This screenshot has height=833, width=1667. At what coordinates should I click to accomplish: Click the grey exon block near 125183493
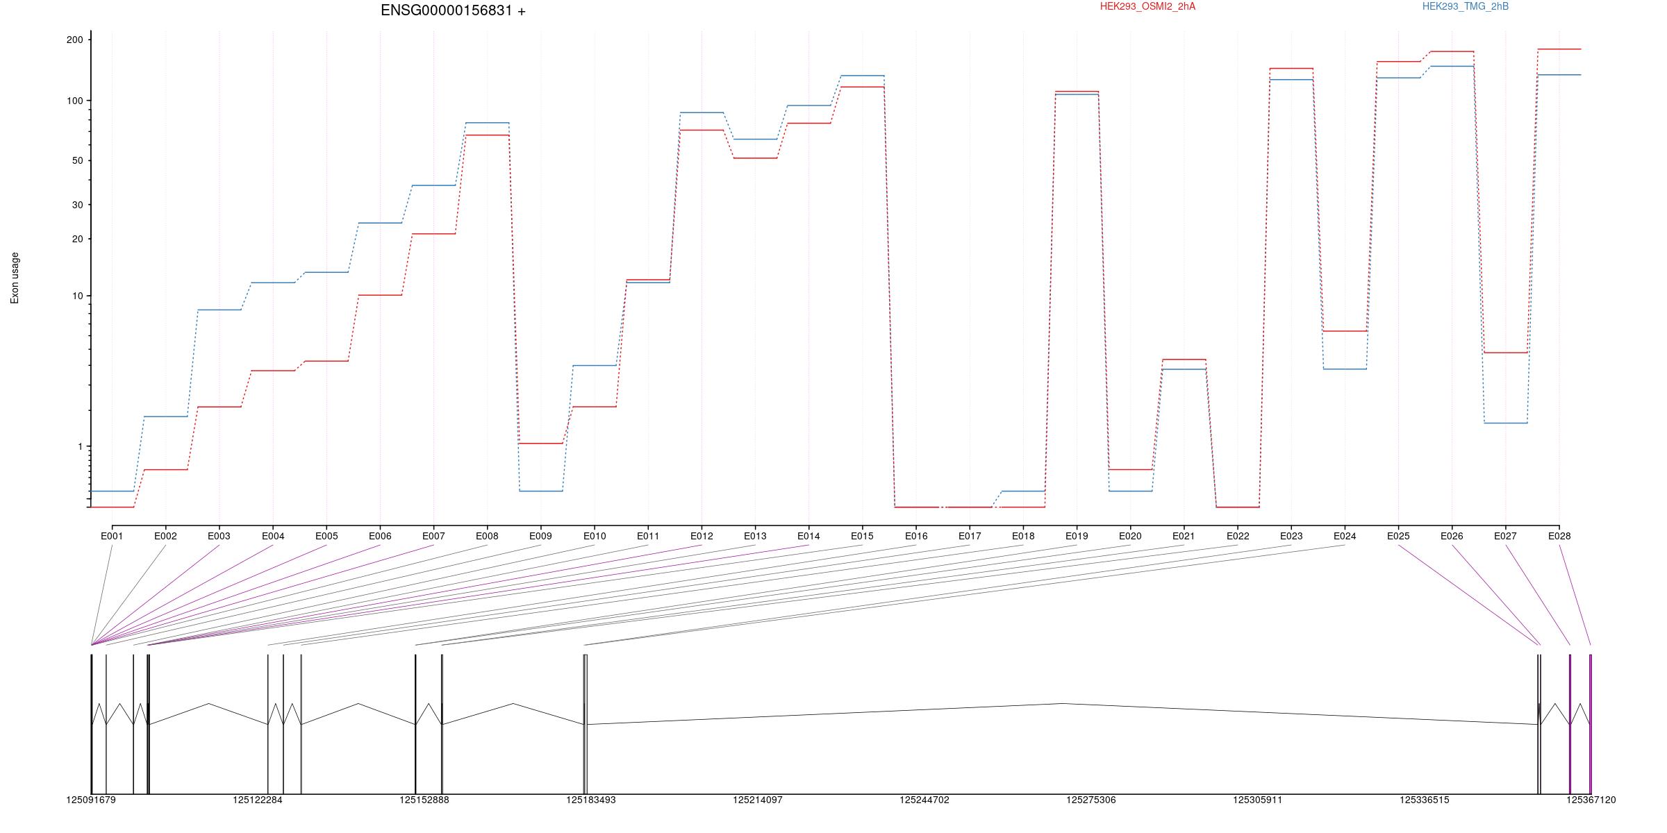tap(586, 724)
